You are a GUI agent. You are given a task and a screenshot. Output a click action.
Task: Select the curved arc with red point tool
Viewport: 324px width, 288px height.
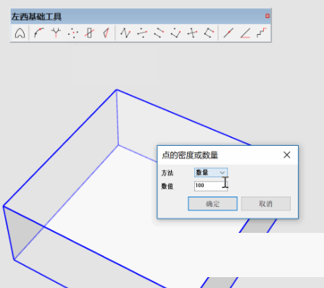pos(39,33)
